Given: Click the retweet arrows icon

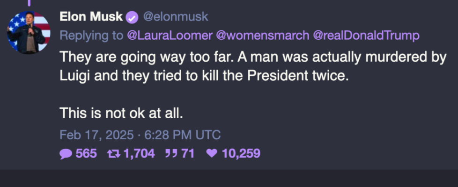Looking at the screenshot, I should pos(113,153).
